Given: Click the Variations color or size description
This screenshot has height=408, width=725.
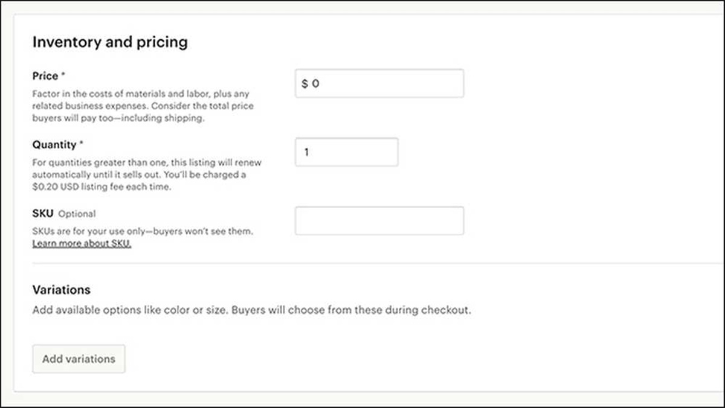Looking at the screenshot, I should pos(251,311).
